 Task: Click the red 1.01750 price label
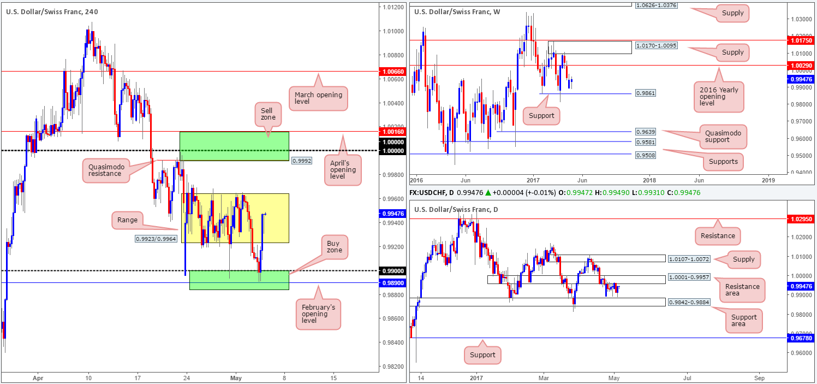801,40
